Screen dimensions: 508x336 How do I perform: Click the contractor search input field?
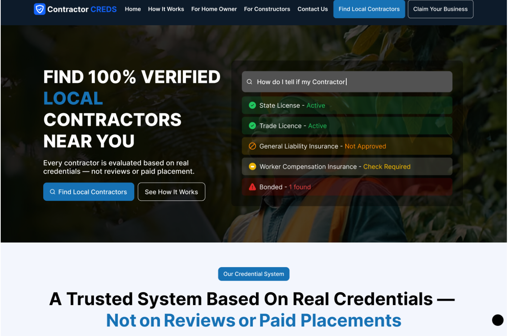tap(347, 81)
